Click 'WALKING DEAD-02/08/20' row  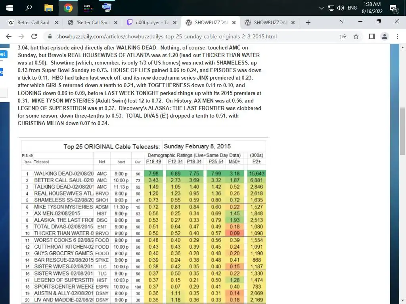click(144, 174)
